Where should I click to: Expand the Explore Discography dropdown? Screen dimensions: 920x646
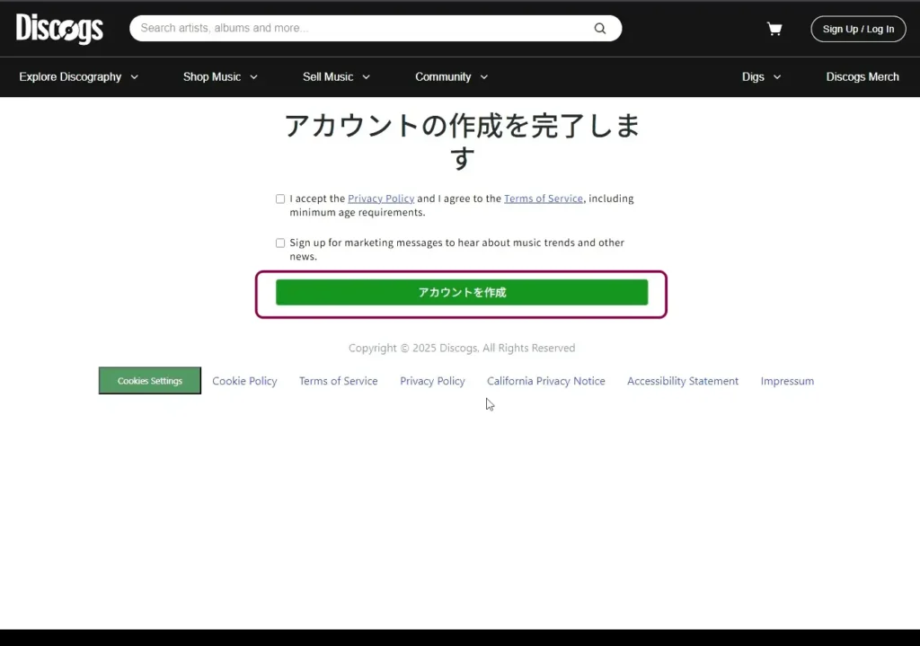click(x=79, y=77)
